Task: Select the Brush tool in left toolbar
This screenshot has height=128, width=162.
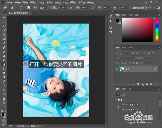Action: 4,52
